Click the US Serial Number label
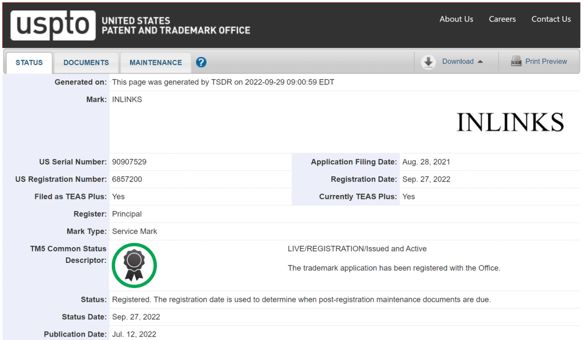 point(73,162)
